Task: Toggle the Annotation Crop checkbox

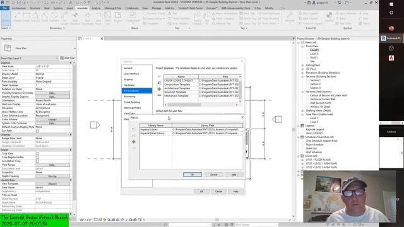Action: [x=37, y=161]
